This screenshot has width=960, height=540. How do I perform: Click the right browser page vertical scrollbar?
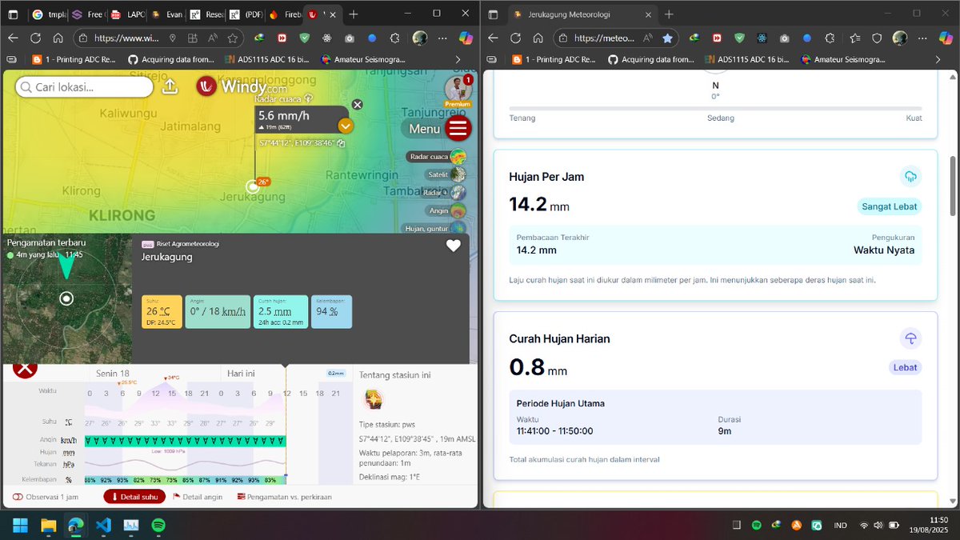pyautogui.click(x=952, y=186)
